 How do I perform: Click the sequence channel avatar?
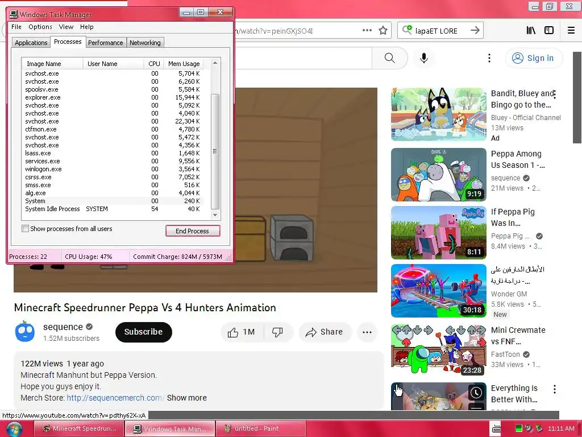[x=25, y=332]
